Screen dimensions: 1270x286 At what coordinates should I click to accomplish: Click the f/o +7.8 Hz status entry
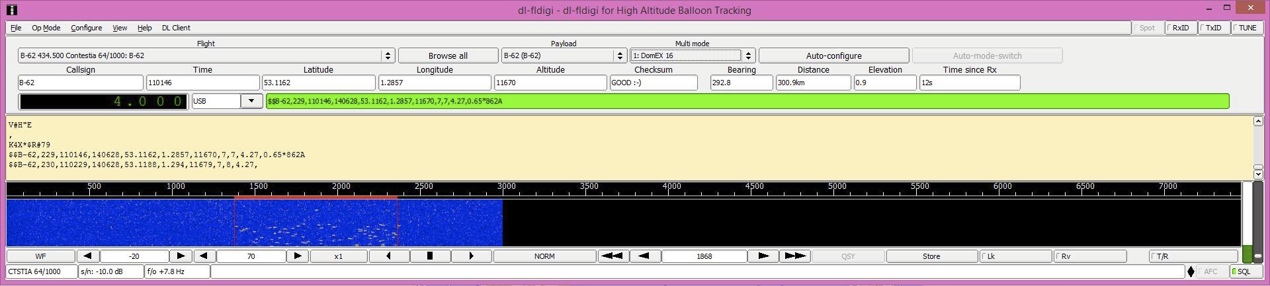[177, 271]
